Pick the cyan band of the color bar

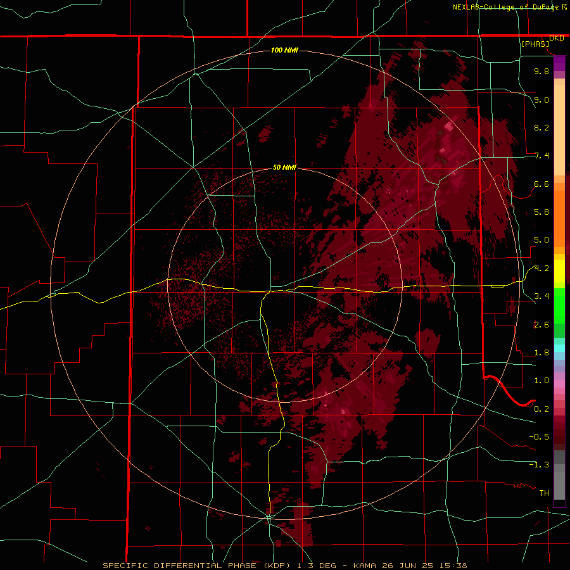coord(559,348)
